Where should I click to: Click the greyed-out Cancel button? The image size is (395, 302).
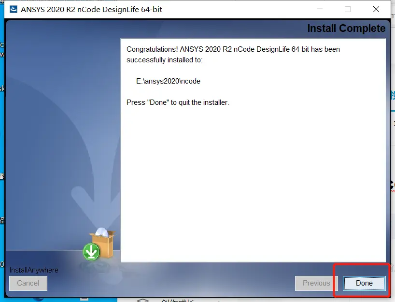tap(28, 283)
